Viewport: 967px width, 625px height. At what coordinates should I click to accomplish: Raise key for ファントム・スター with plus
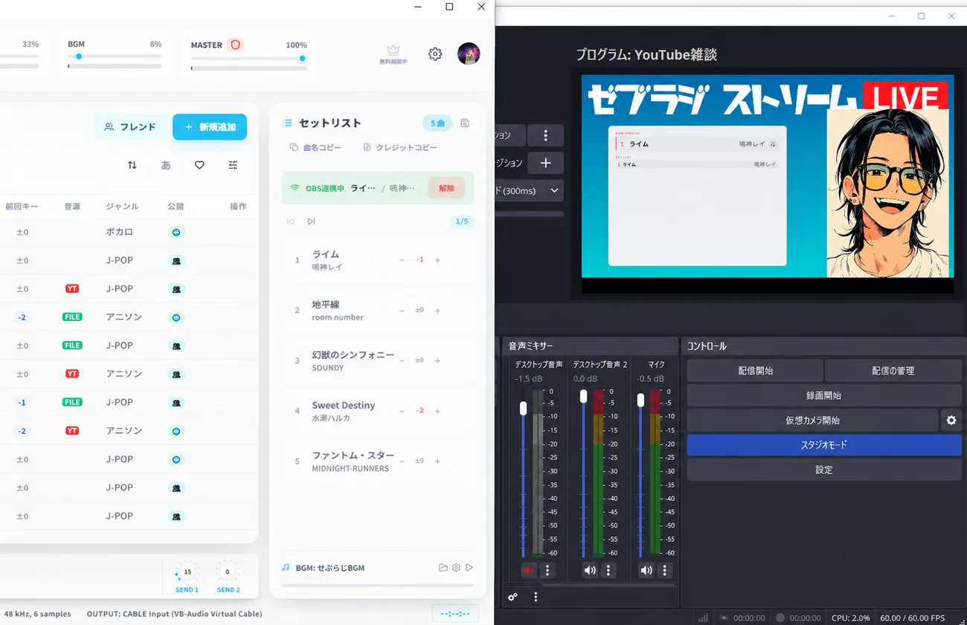[437, 461]
